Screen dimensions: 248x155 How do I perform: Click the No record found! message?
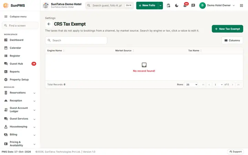144,71
